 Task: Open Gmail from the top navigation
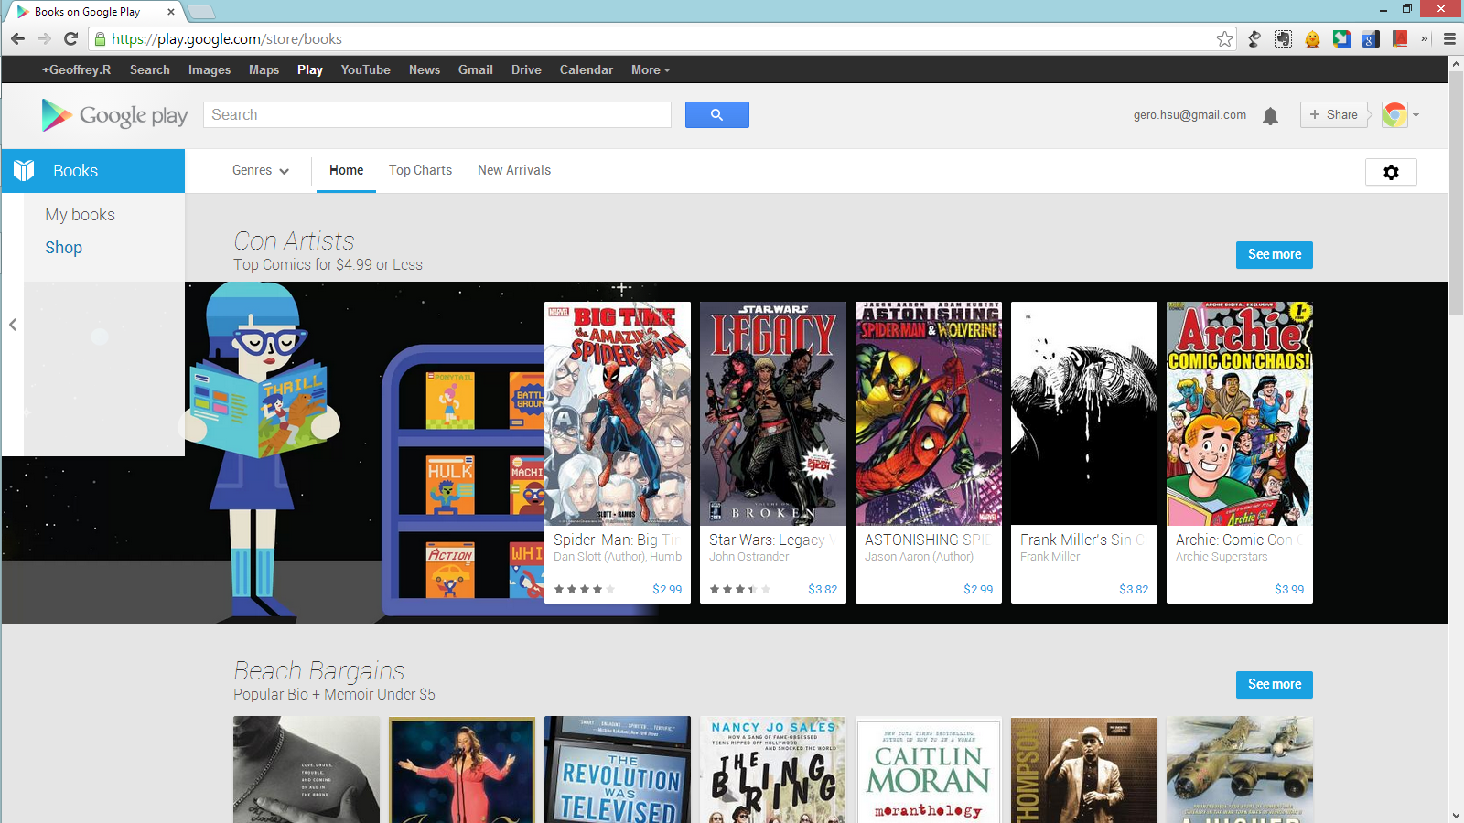coord(475,69)
